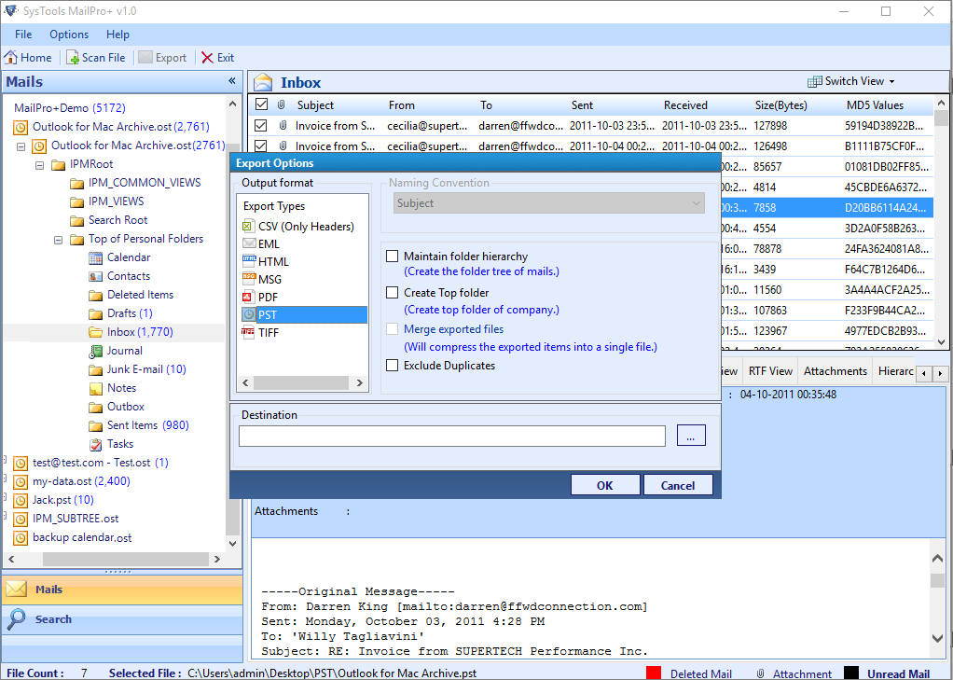Viewport: 953px width, 680px height.
Task: Switch to the RTF View tab
Action: 769,370
